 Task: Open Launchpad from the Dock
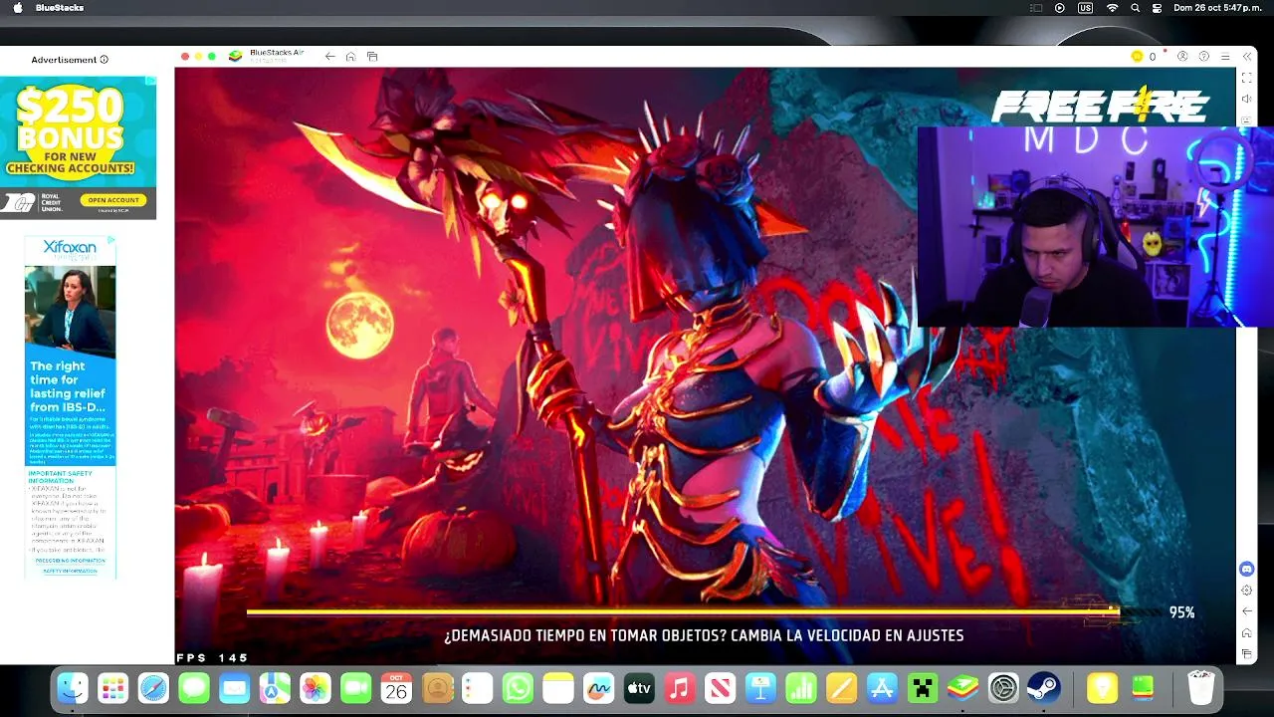tap(113, 688)
